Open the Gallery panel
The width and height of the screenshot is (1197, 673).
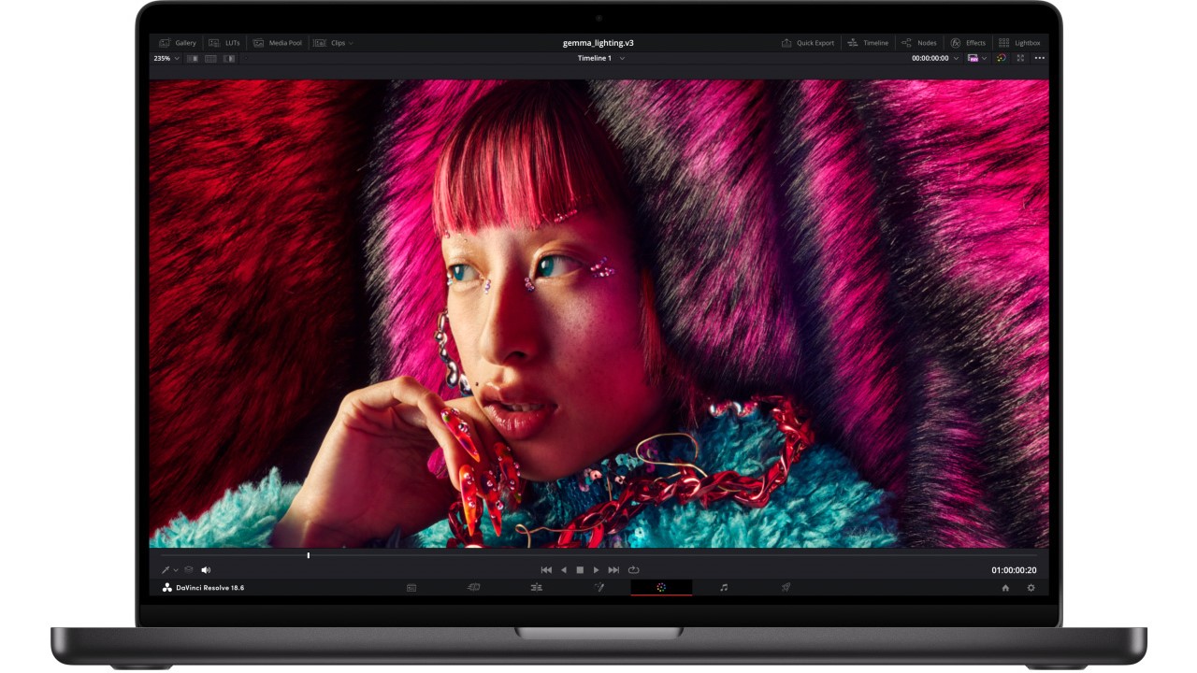178,43
